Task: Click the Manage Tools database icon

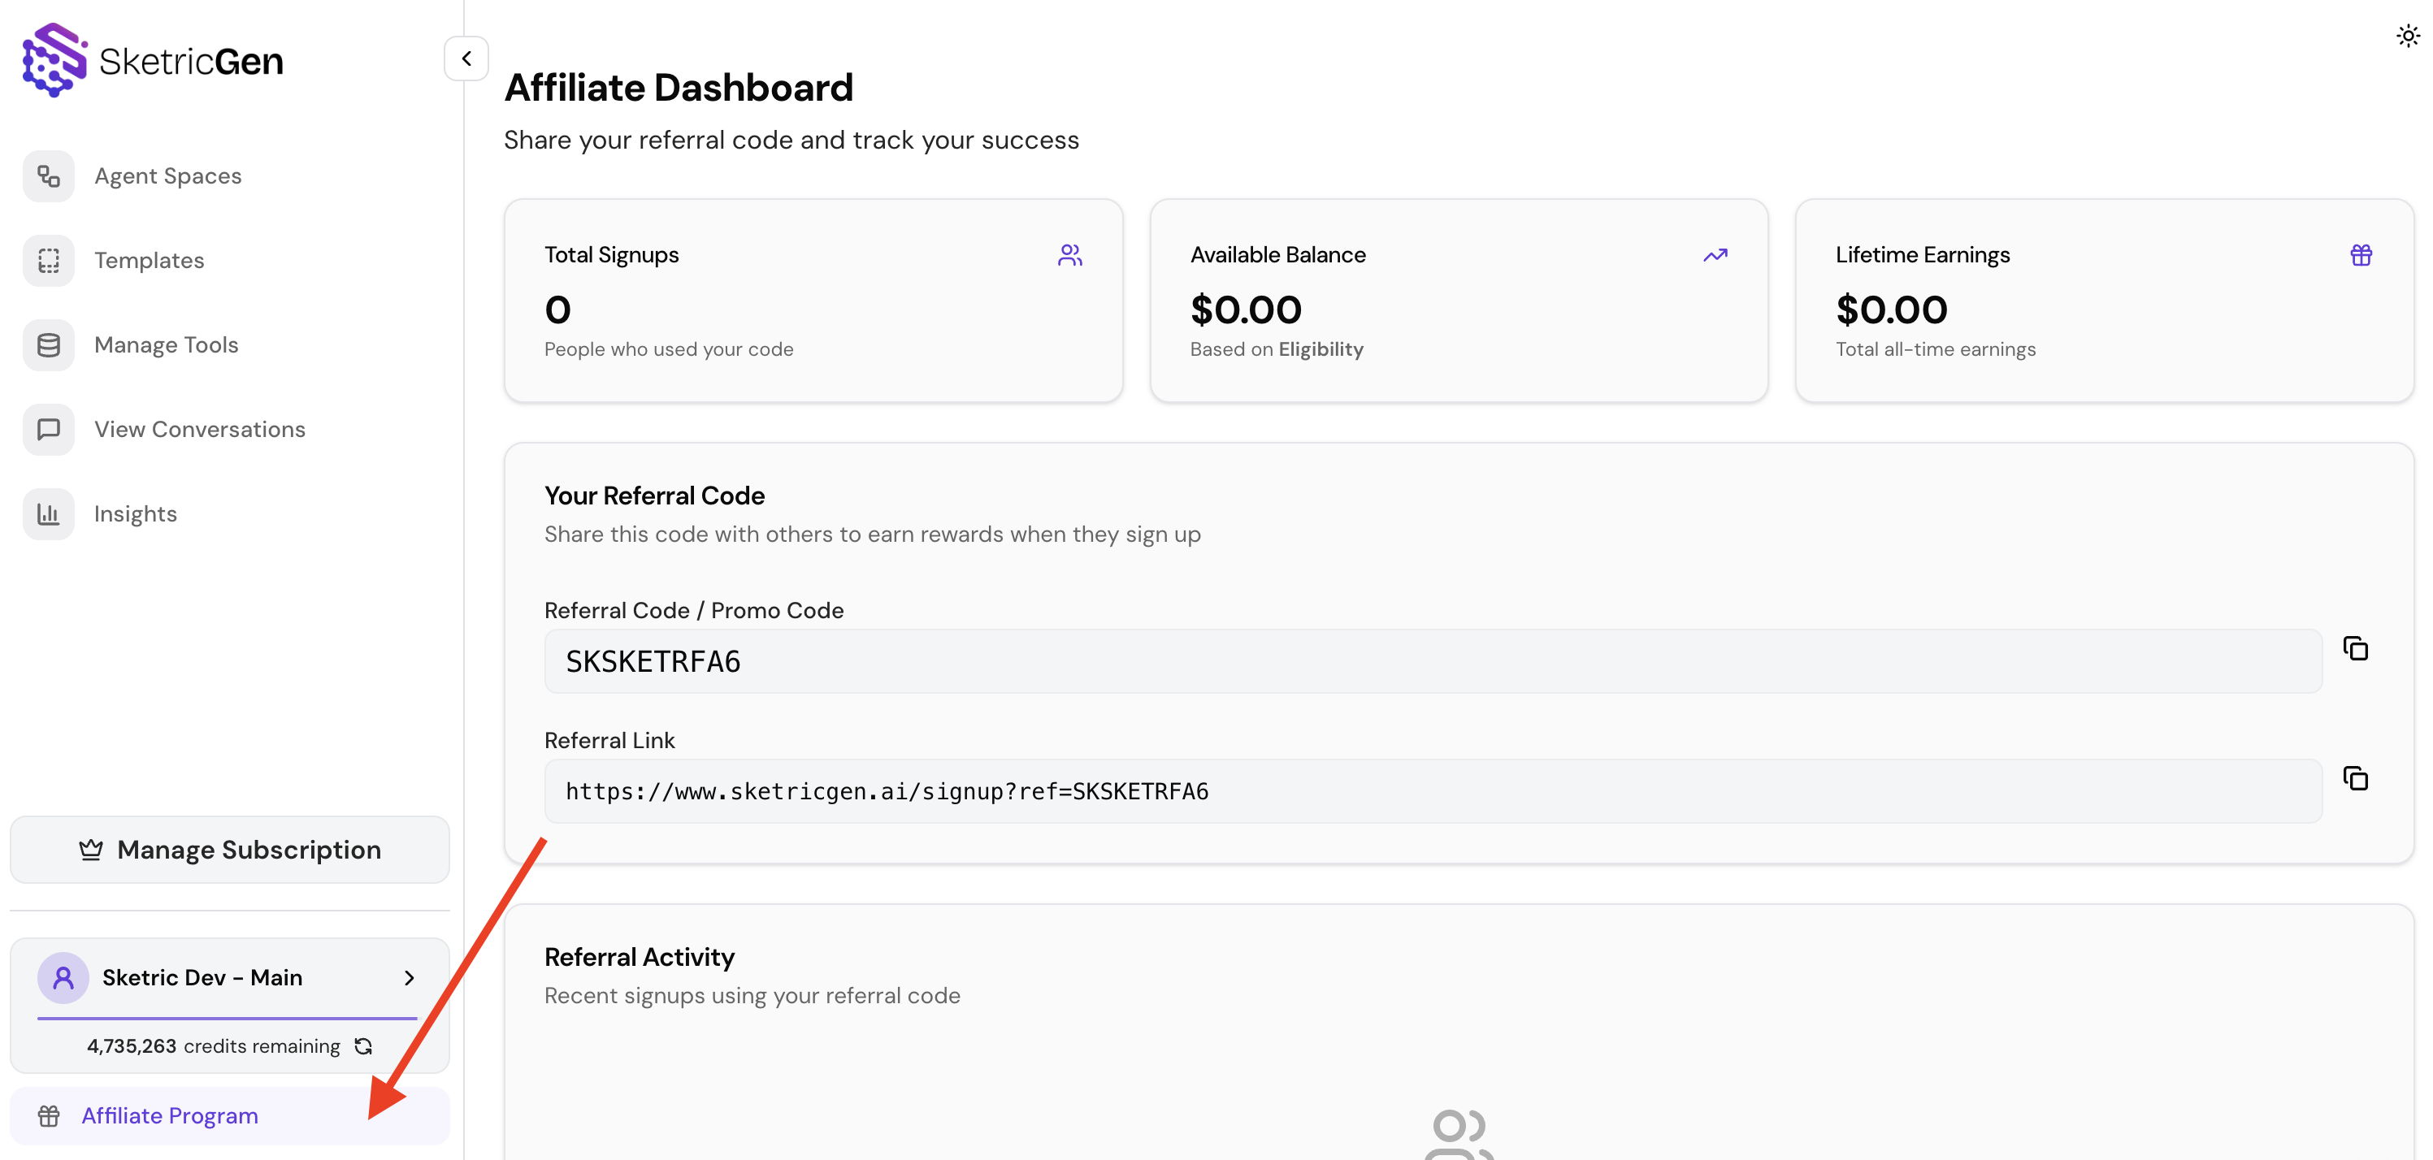Action: coord(48,344)
